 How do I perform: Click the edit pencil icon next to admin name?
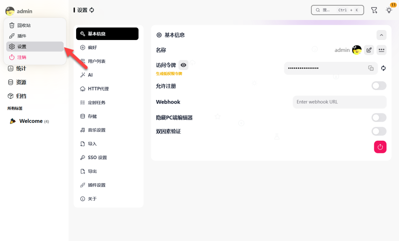(369, 50)
